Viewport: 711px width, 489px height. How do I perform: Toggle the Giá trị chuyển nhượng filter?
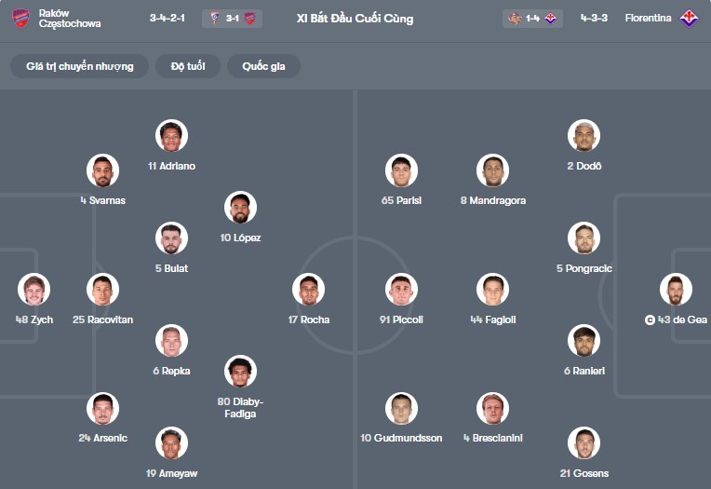(x=80, y=66)
